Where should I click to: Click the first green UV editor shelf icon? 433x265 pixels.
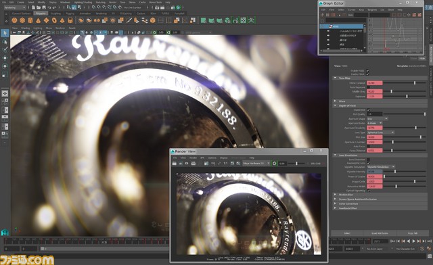[204, 20]
